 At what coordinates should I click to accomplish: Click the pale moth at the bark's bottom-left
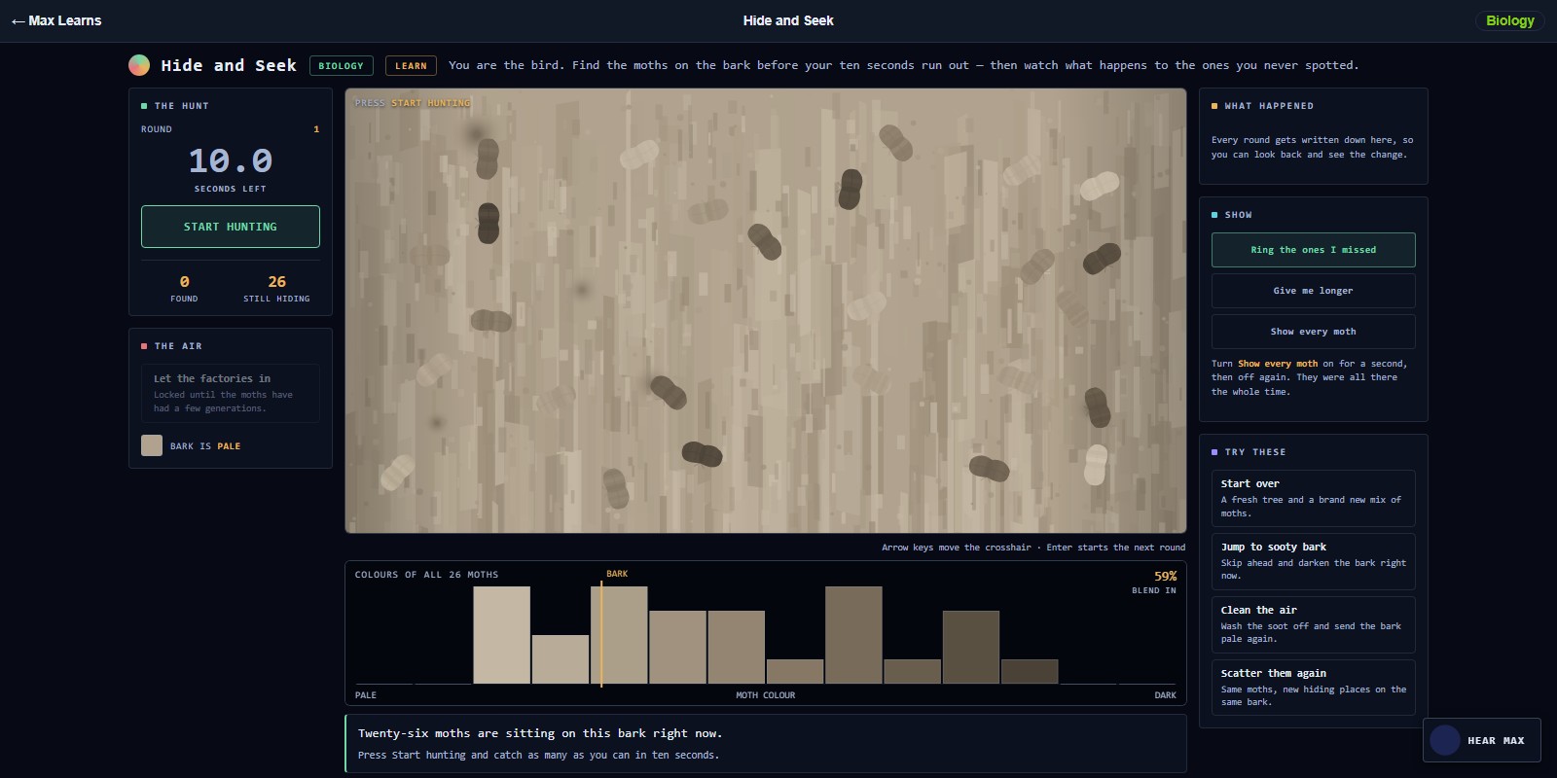point(397,472)
